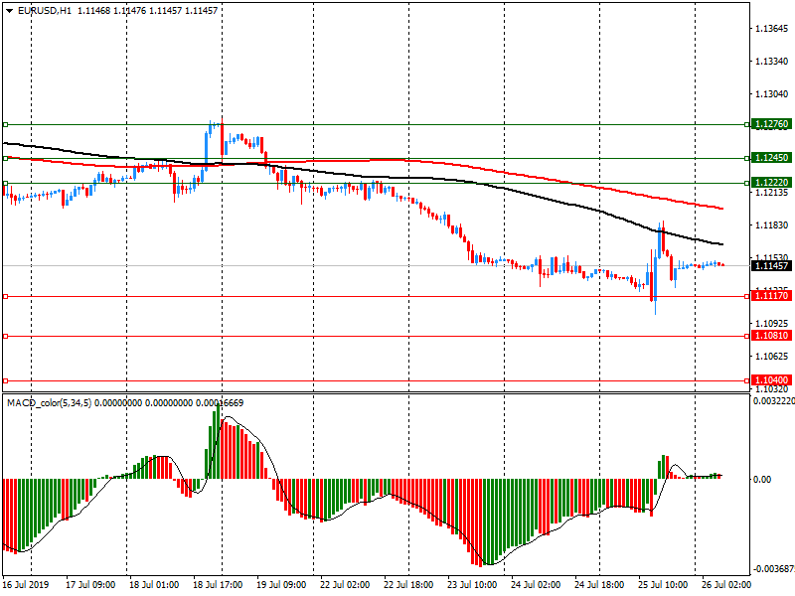The width and height of the screenshot is (795, 596).
Task: Select the 22 Jul 18:00 time axis label
Action: click(x=408, y=585)
